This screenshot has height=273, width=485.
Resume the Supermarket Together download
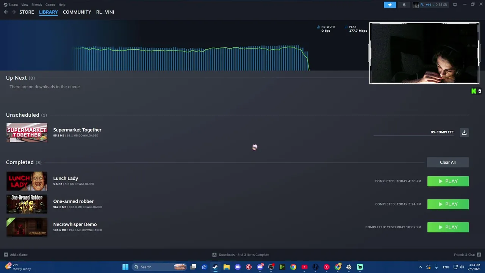coord(464,132)
